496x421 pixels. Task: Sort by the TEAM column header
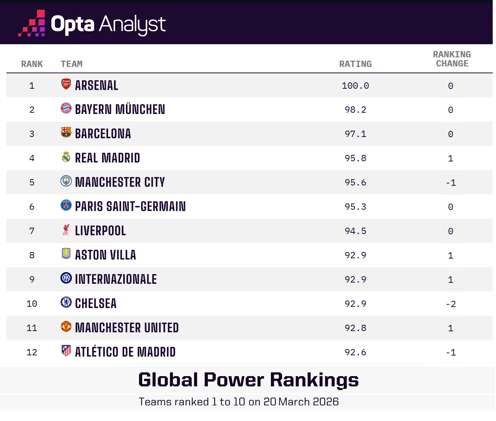72,64
